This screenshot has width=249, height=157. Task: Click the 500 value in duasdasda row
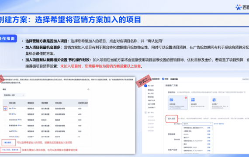[80, 120]
